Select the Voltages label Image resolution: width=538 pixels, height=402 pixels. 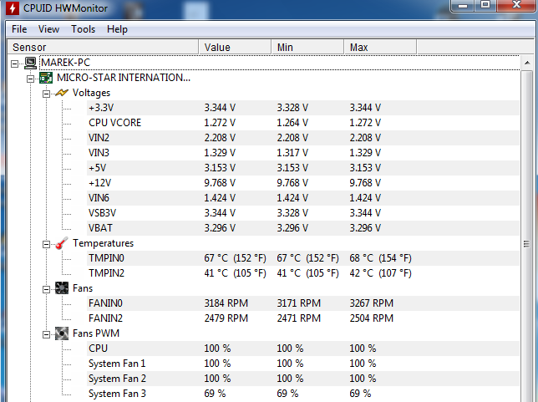click(91, 93)
